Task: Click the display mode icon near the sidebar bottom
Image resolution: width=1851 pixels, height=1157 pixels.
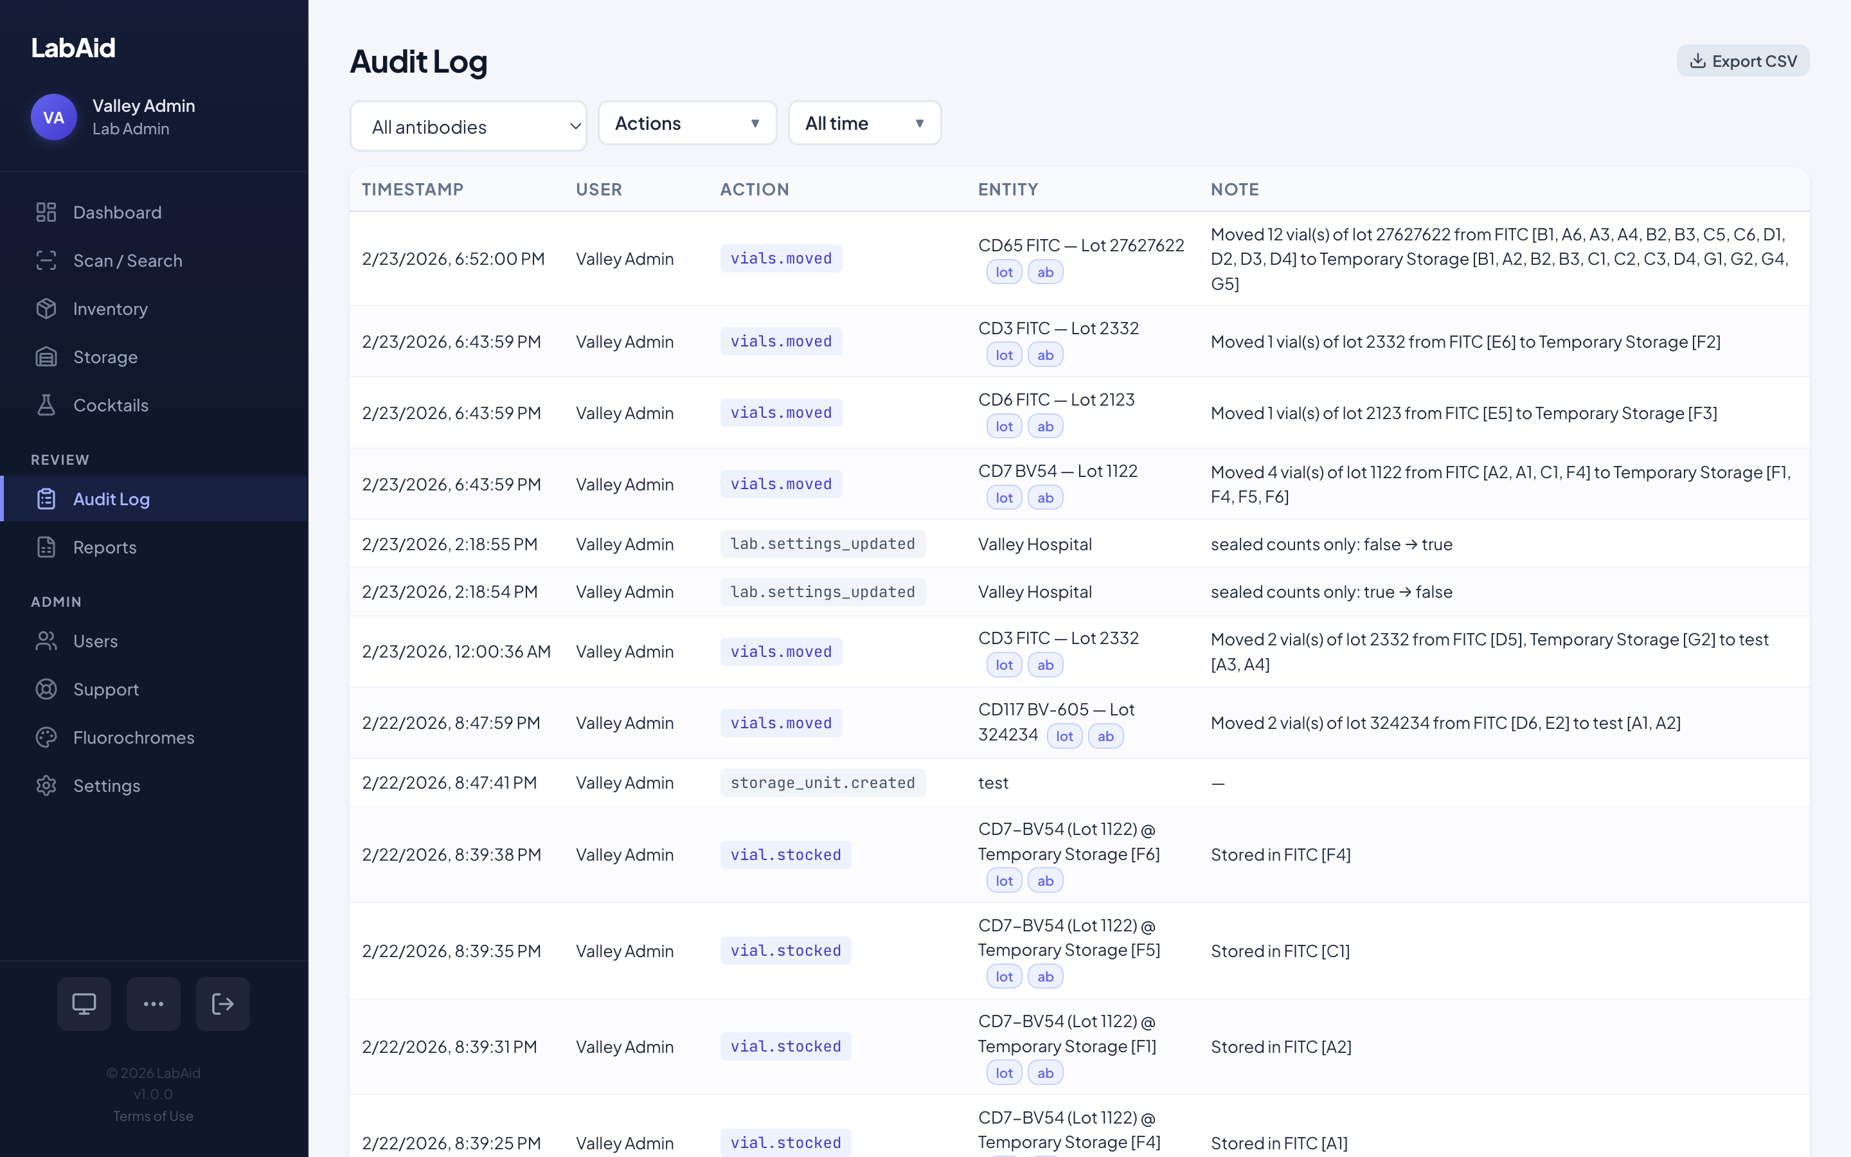Action: 84,1003
